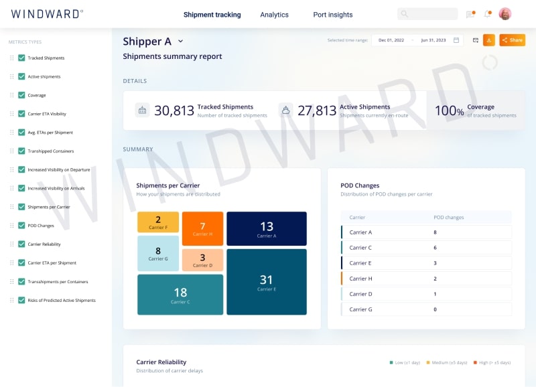The width and height of the screenshot is (536, 387).
Task: Grab the drag handle beside Tracked Shipments
Action: click(11, 58)
